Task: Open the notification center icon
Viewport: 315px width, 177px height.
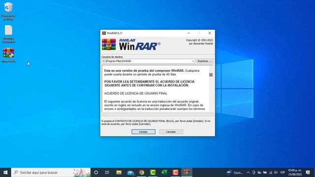Action: (x=308, y=173)
